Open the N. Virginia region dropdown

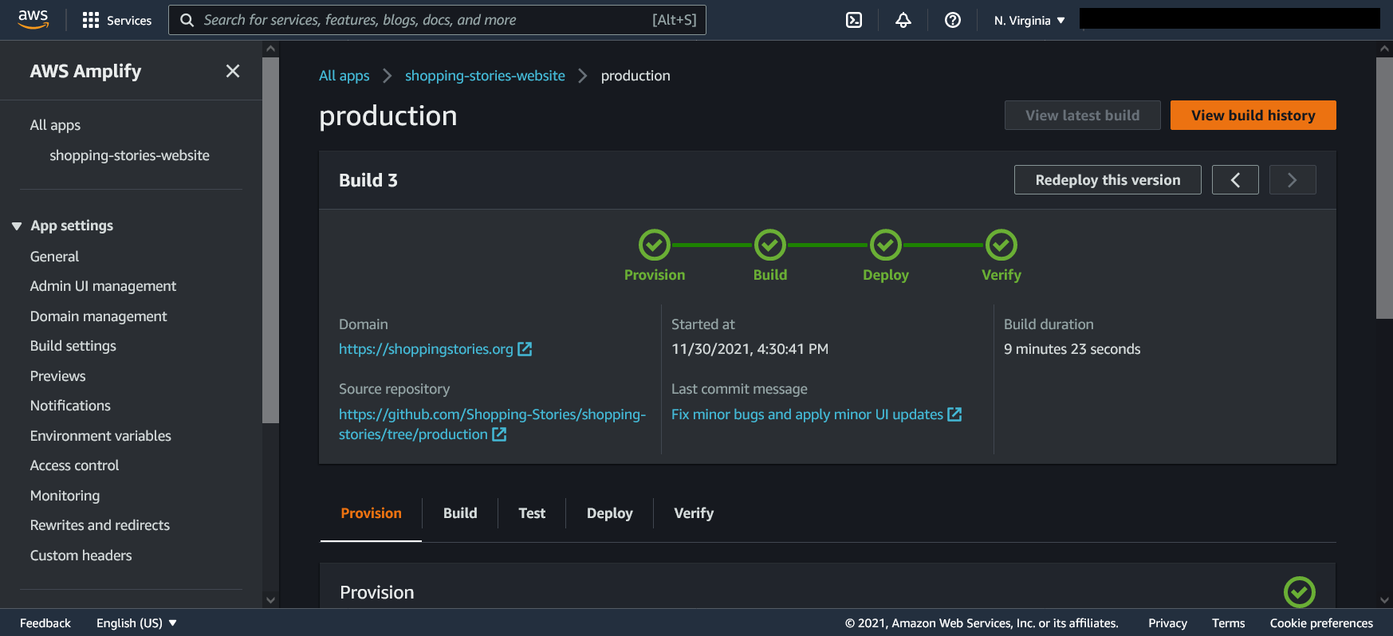click(x=1029, y=20)
